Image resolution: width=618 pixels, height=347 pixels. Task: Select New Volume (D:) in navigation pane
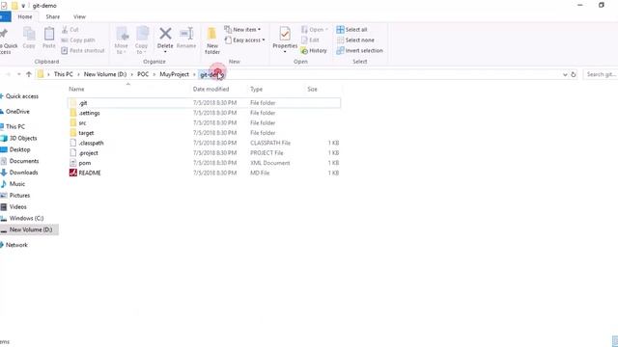(29, 229)
